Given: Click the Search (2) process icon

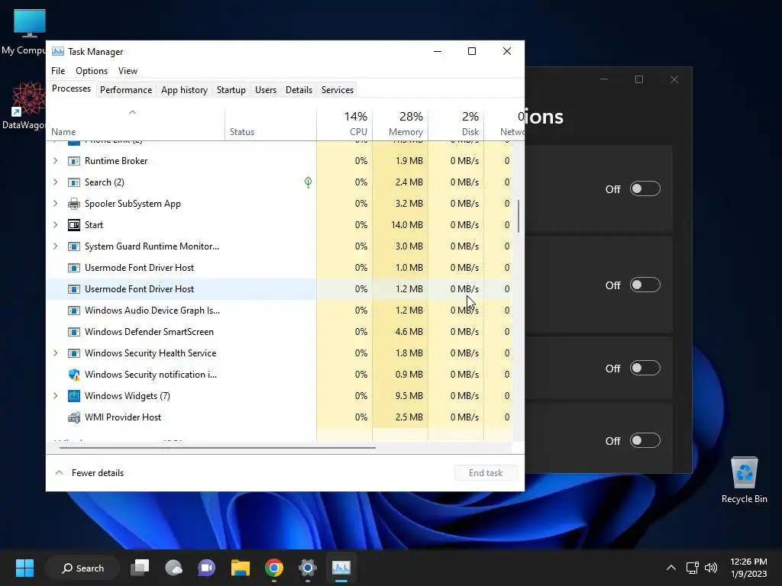Looking at the screenshot, I should (74, 182).
